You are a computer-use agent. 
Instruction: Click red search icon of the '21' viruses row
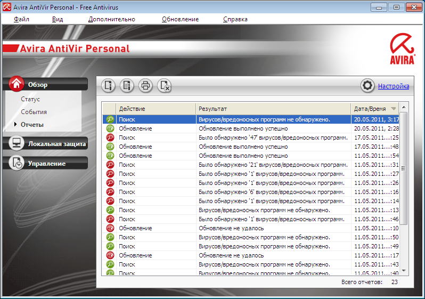click(x=110, y=165)
